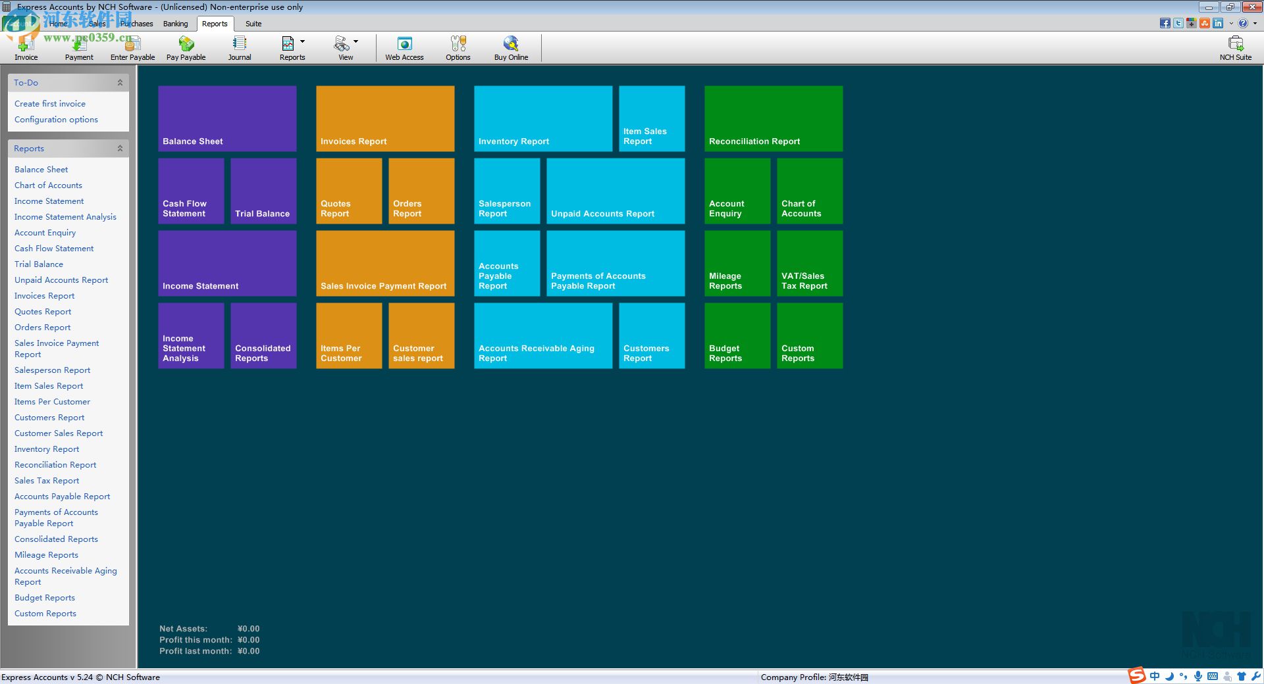1264x684 pixels.
Task: Open the Accounts Receivable Aging Report tile
Action: tap(543, 335)
